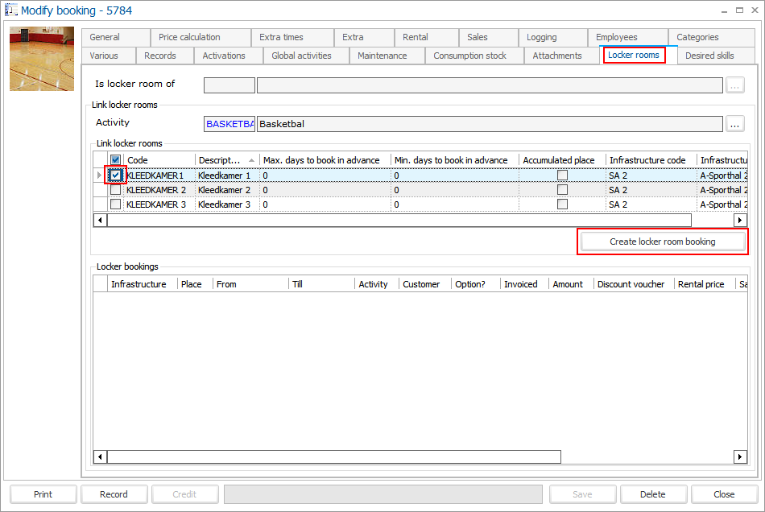Click the Delete button
This screenshot has height=512, width=765.
point(652,494)
